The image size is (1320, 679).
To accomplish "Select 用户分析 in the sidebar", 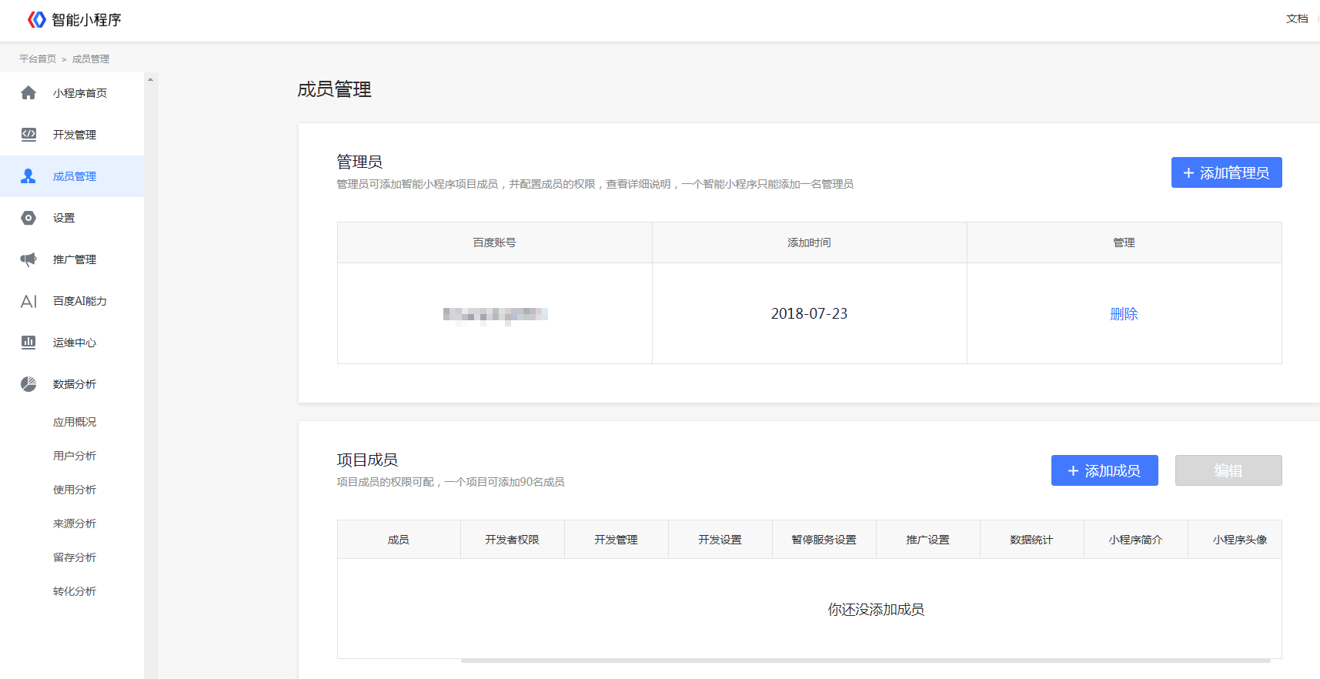I will [x=75, y=456].
